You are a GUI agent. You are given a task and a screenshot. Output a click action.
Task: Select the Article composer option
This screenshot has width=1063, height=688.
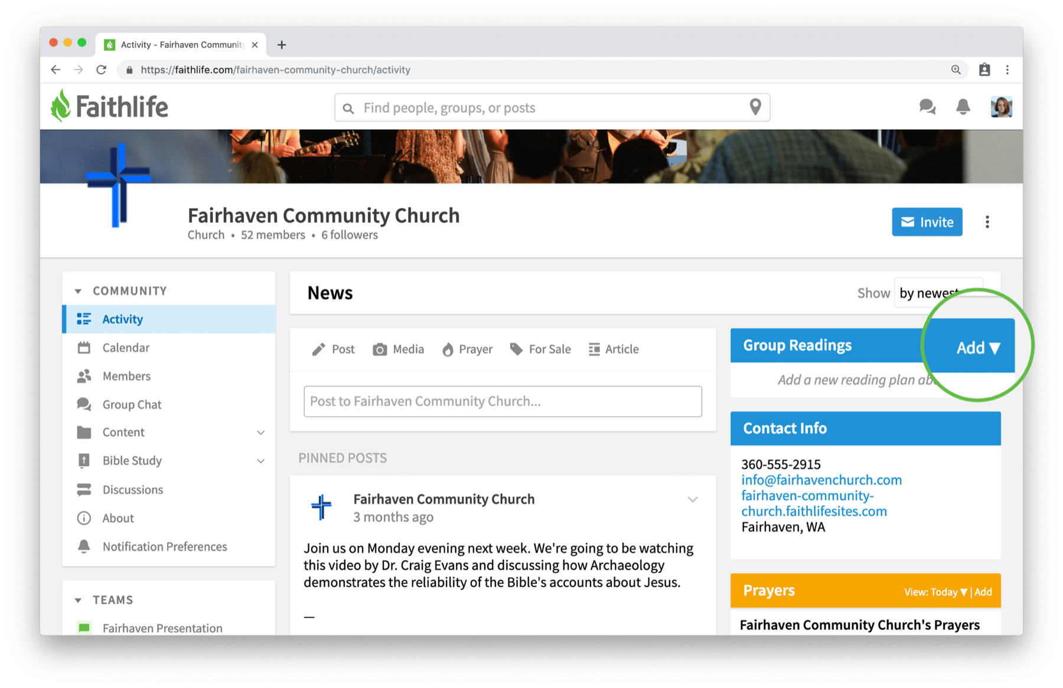click(x=614, y=349)
